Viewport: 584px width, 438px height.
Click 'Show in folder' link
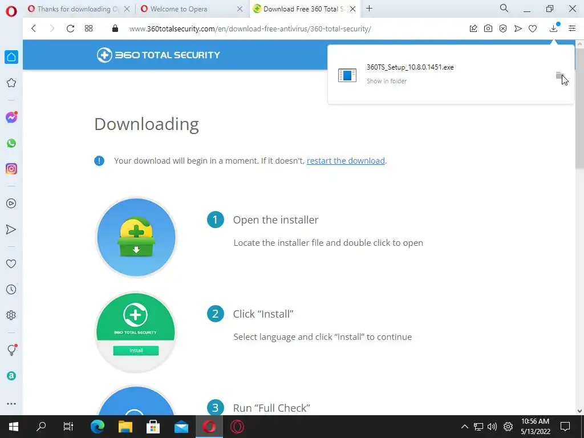point(387,81)
